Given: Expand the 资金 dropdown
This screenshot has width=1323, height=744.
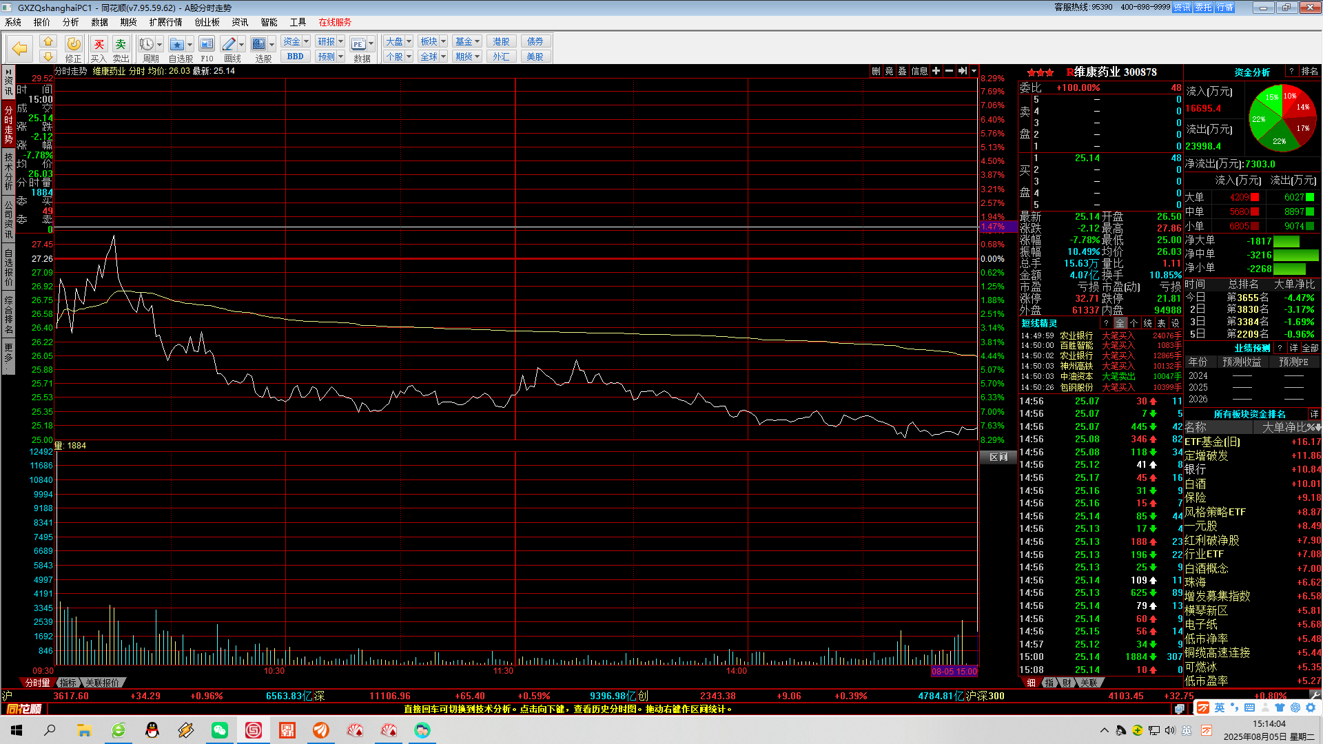Looking at the screenshot, I should (x=307, y=42).
